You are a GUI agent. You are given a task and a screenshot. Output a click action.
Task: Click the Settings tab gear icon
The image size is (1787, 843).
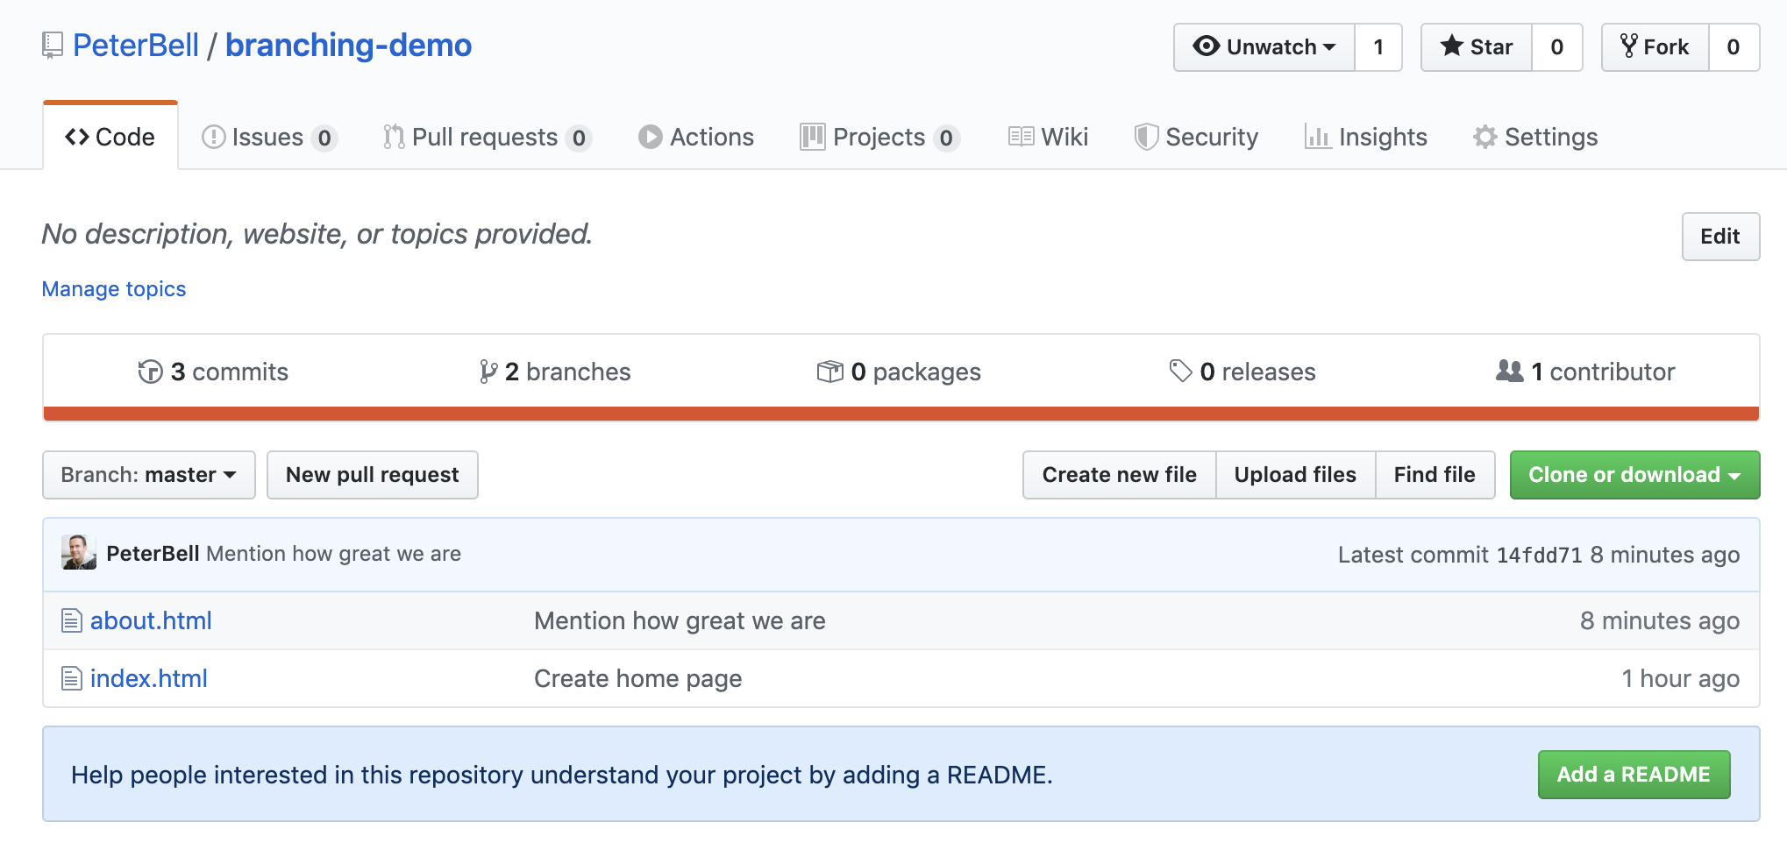pyautogui.click(x=1485, y=137)
